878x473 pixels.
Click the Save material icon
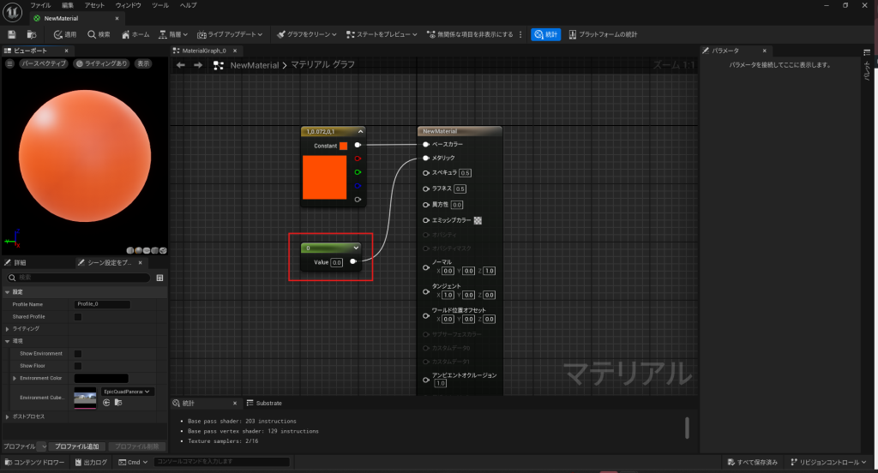(12, 34)
